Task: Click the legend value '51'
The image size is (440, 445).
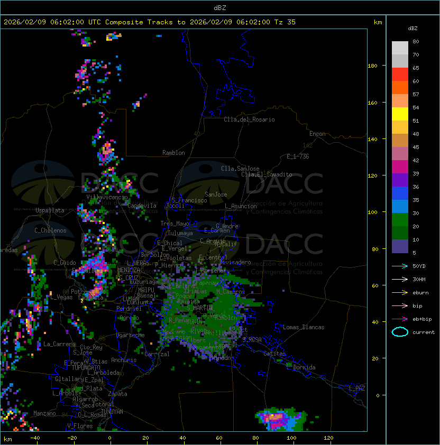Action: pyautogui.click(x=416, y=120)
